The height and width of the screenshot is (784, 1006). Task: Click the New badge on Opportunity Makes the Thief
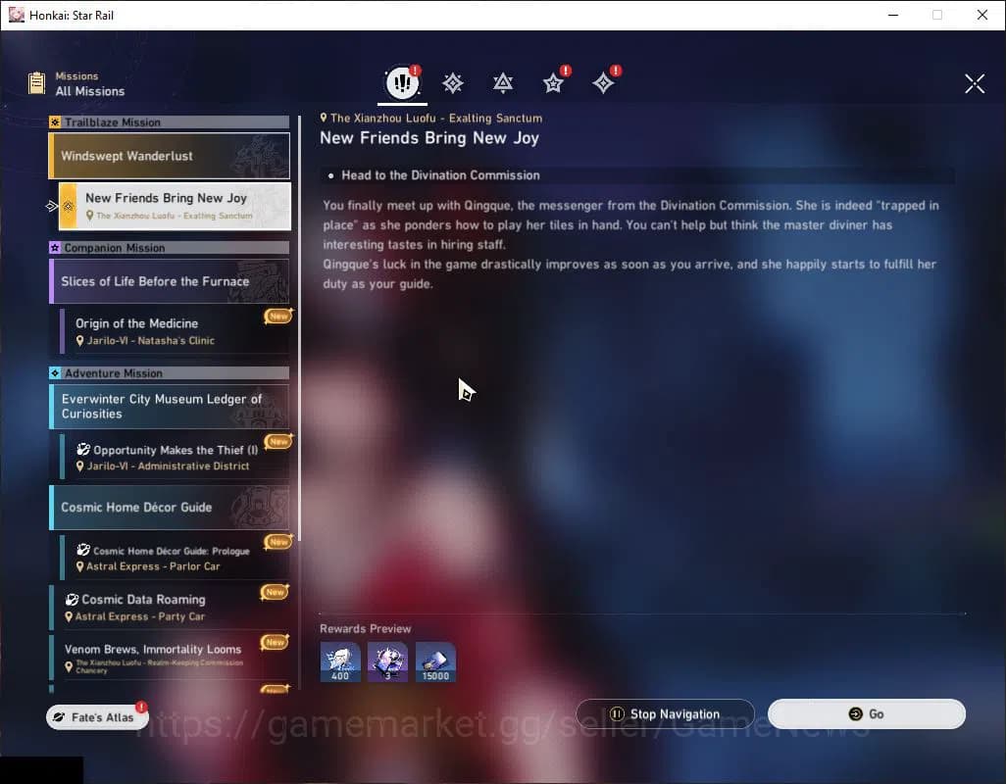coord(278,442)
